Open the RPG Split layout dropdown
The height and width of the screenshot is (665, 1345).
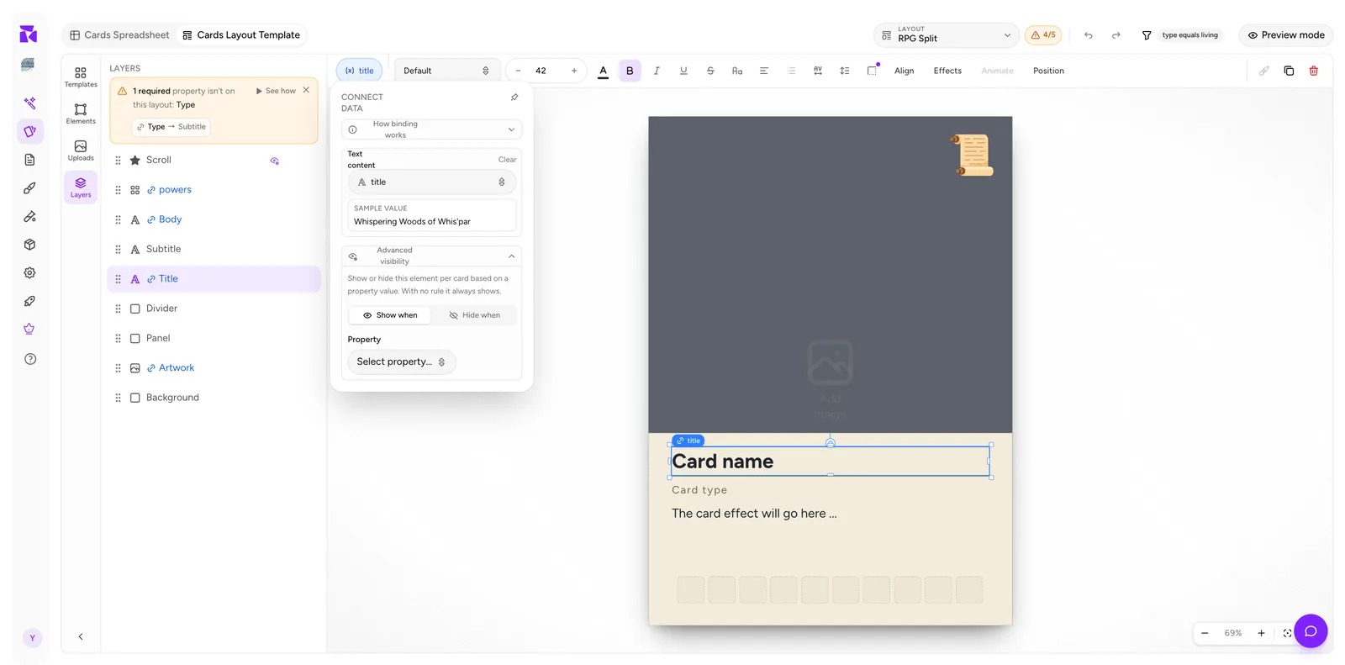(x=947, y=35)
